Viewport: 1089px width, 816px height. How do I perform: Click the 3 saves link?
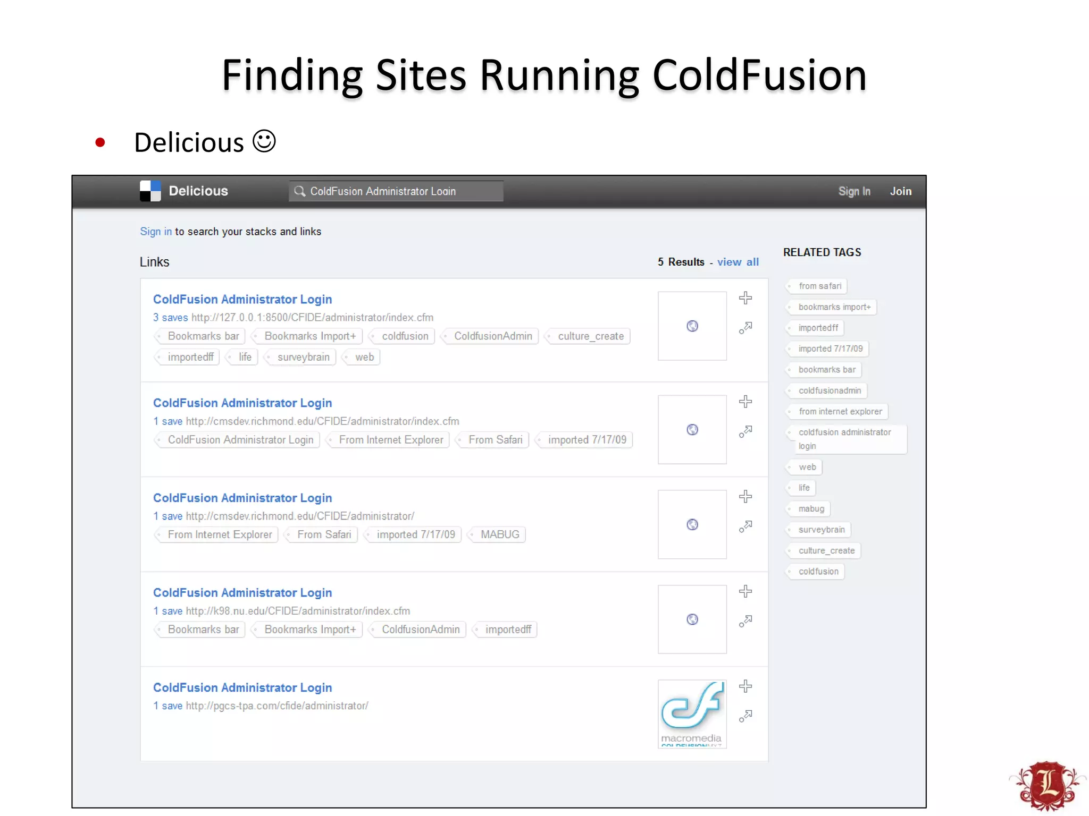pos(171,318)
